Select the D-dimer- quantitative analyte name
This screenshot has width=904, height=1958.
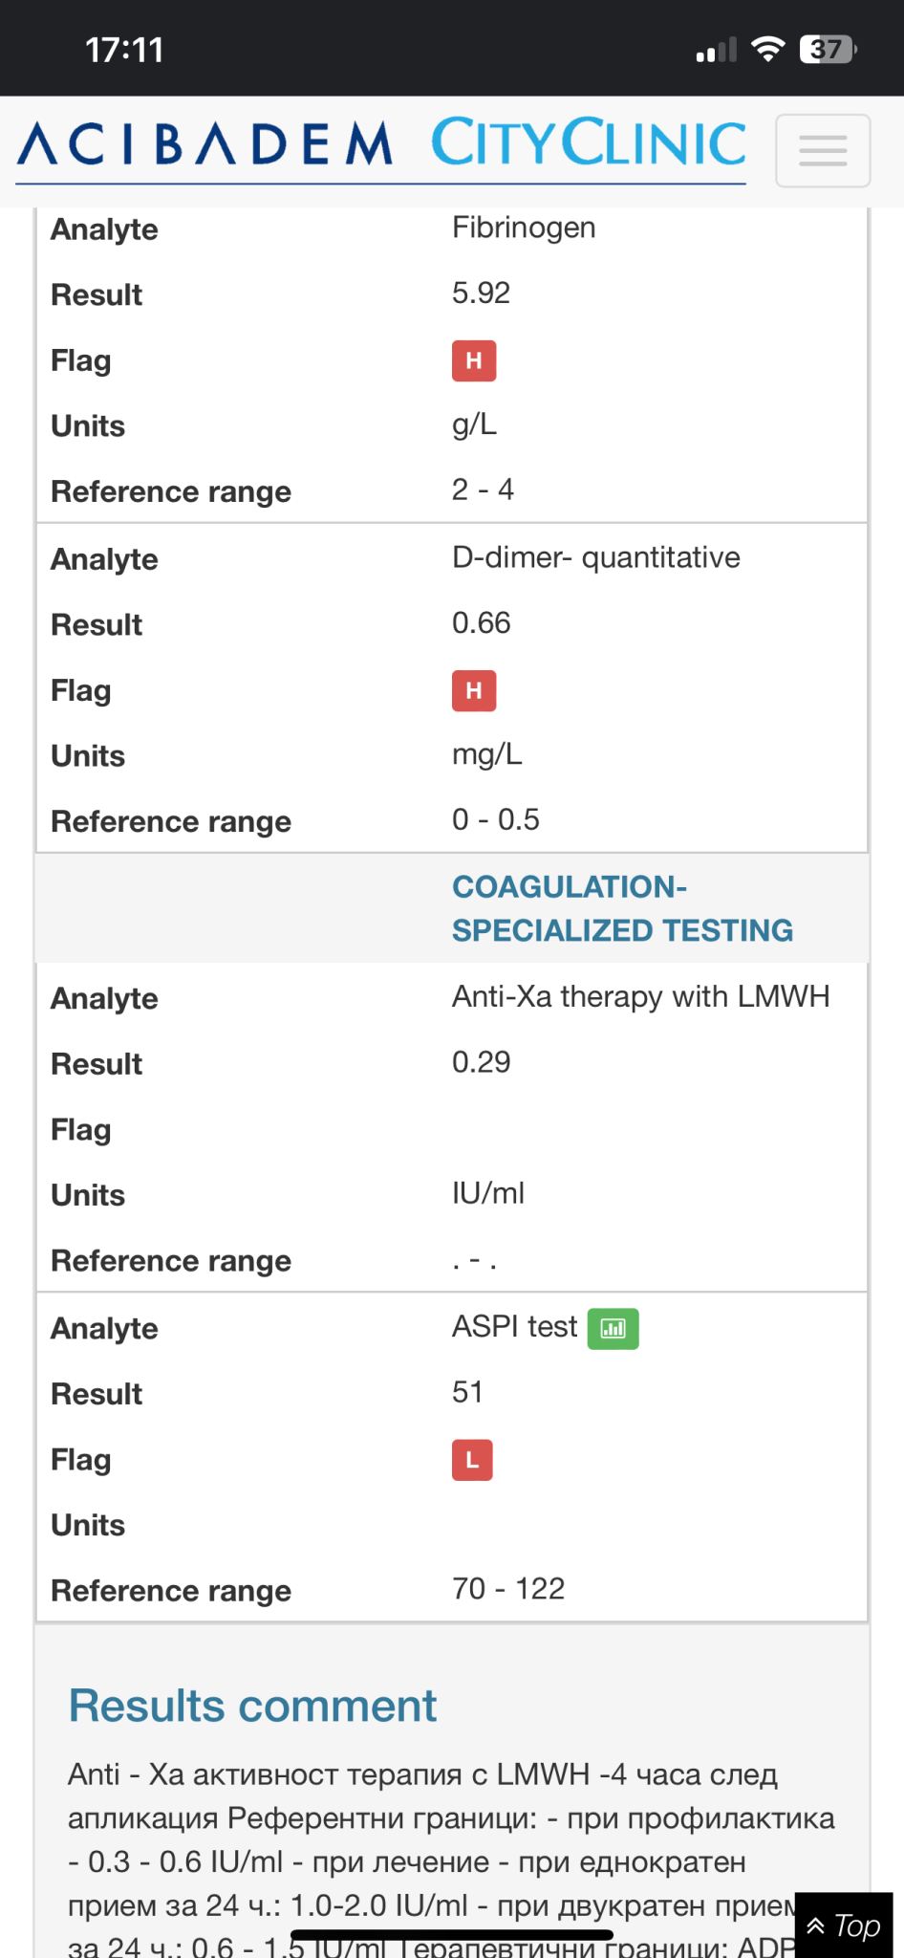click(595, 557)
